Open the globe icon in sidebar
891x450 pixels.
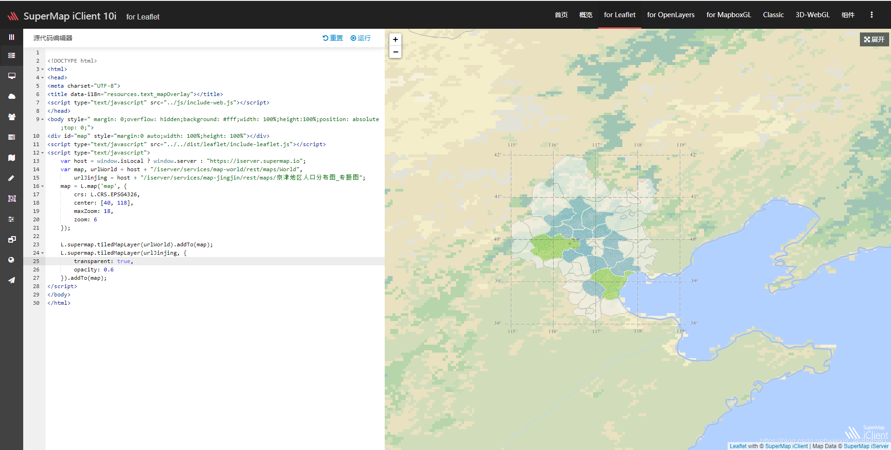[12, 260]
